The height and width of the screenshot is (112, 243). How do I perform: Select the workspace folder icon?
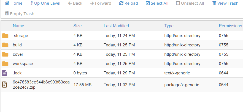click(x=5, y=64)
